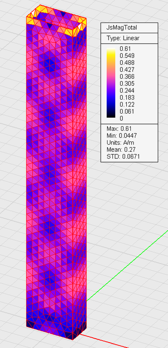The image size is (168, 348).
Task: Click the 0.488 scale value
Action: 127,62
